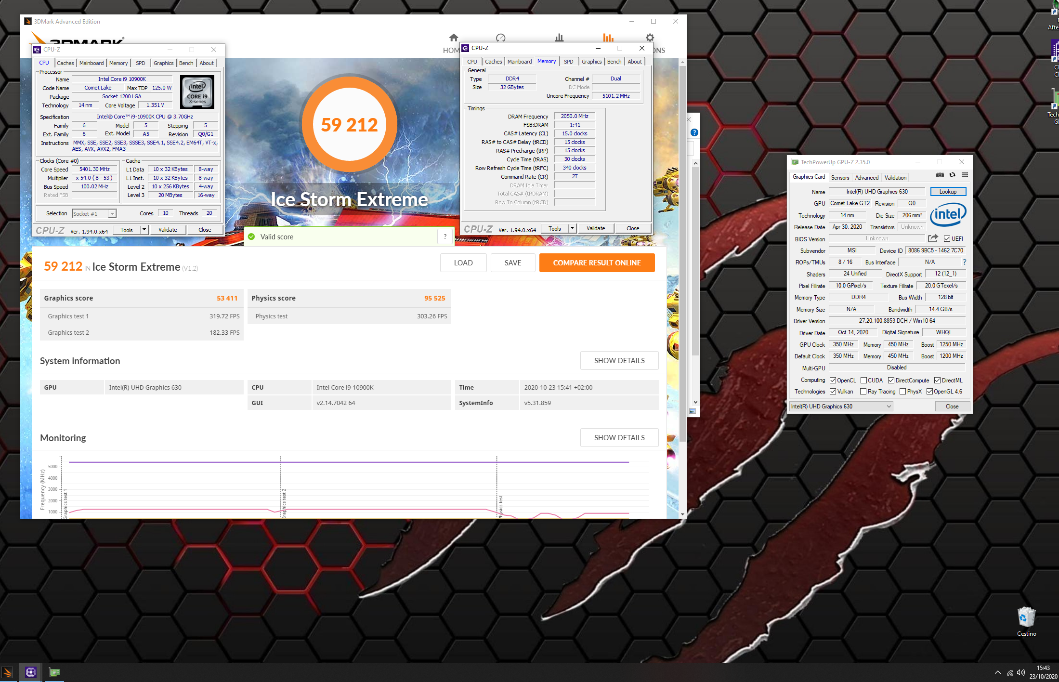Click the blue help icon beside the CPU-Z Memory window
This screenshot has height=682, width=1059.
pyautogui.click(x=694, y=132)
